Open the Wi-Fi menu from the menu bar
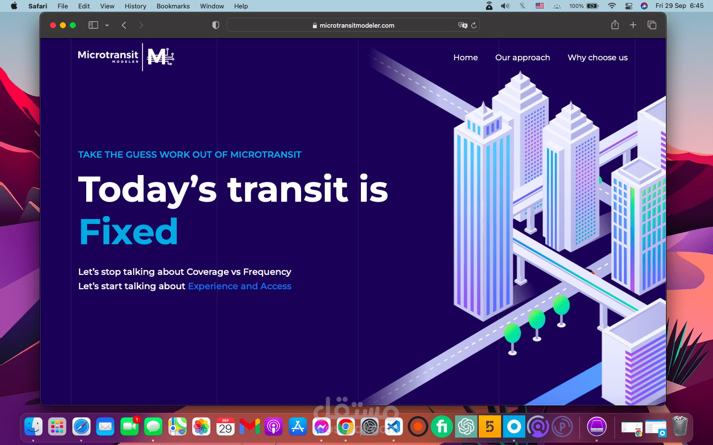 611,6
